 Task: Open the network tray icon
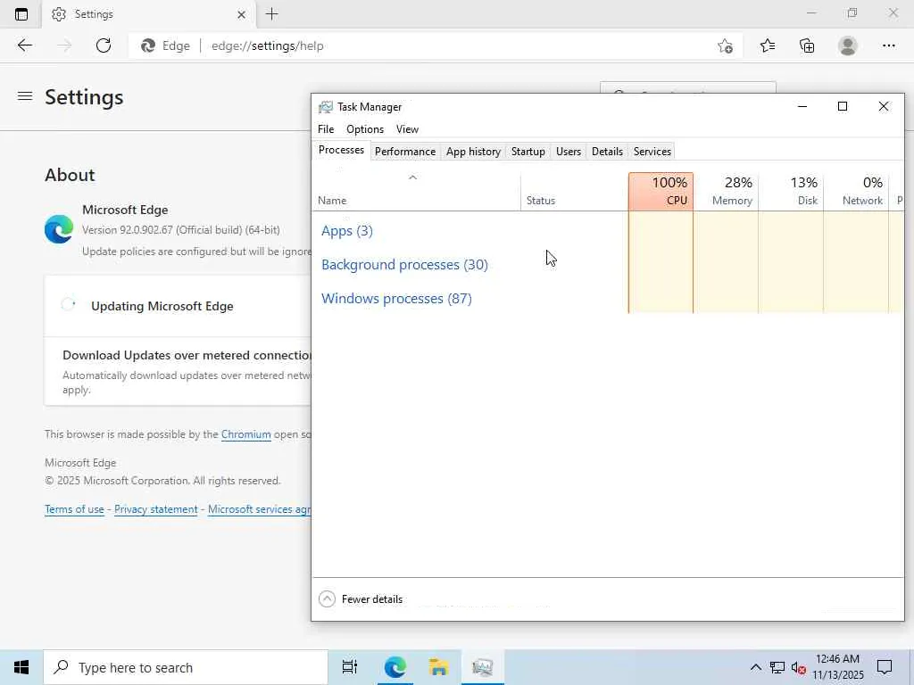point(777,667)
